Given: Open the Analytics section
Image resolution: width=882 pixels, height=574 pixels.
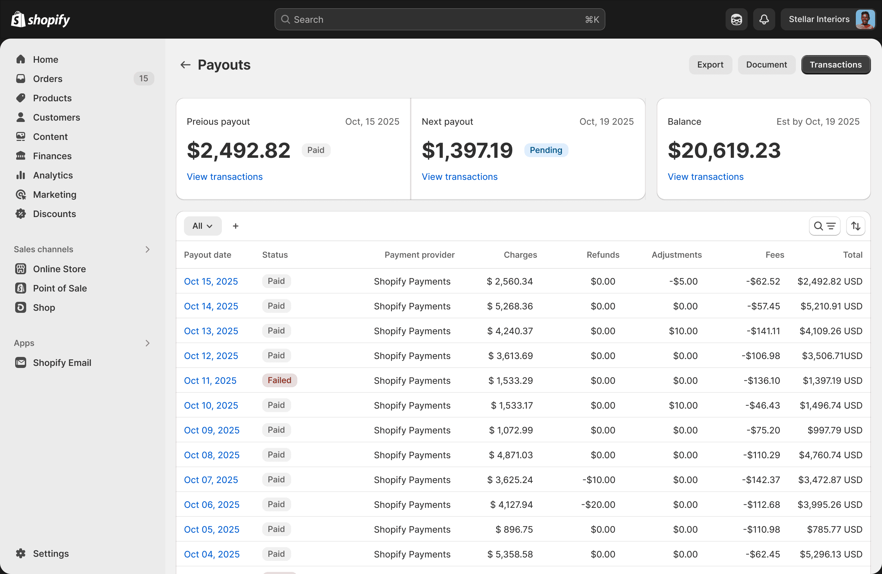Looking at the screenshot, I should [53, 175].
